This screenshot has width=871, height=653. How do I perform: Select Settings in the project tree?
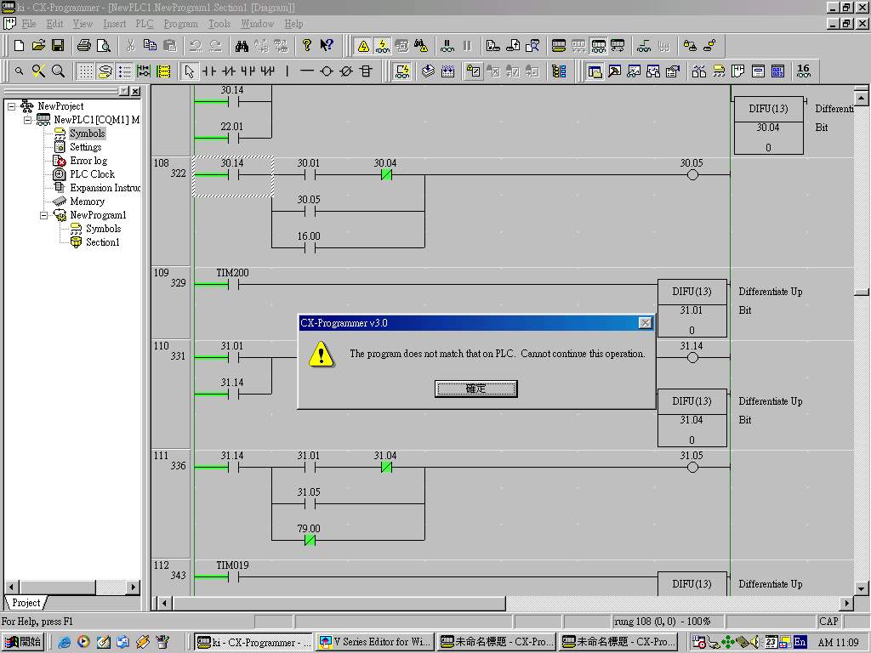pos(86,147)
